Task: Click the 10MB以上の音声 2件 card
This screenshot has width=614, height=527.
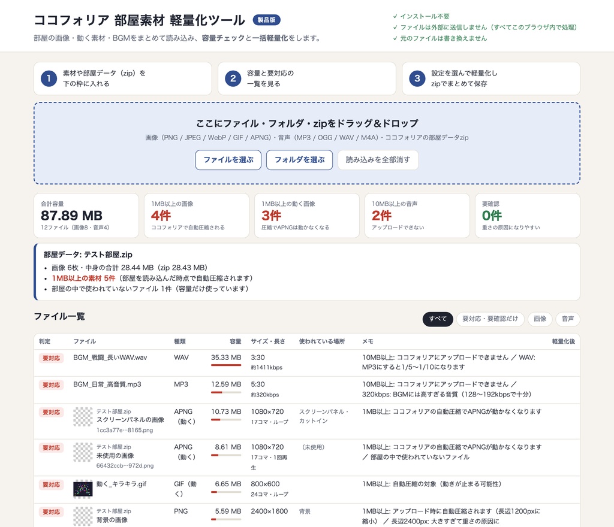Action: [x=417, y=216]
